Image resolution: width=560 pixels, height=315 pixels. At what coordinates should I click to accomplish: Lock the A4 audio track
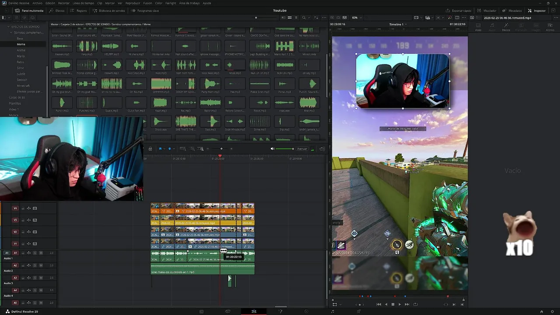tap(23, 290)
